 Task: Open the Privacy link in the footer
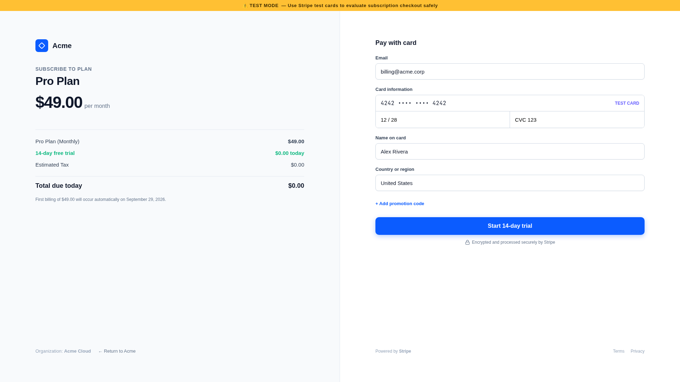coord(637,351)
